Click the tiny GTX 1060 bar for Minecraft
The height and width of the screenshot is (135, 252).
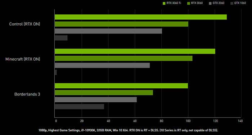click(x=56, y=72)
